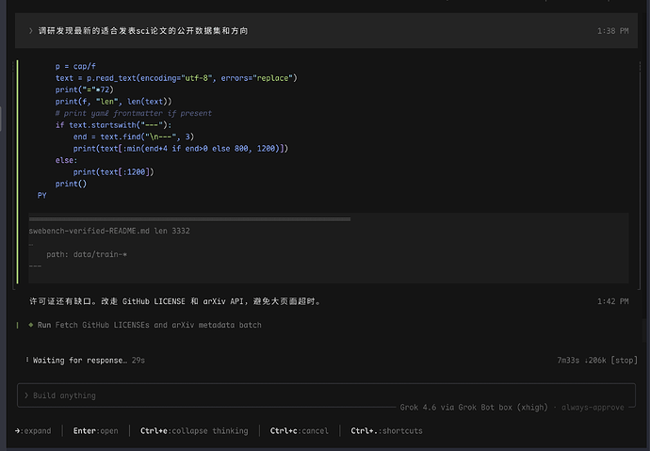
Task: Click the print yaml frontmatter comment line
Action: tap(134, 113)
